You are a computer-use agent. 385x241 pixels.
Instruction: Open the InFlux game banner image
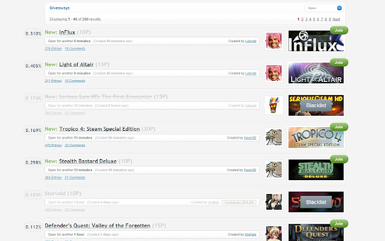tap(316, 41)
